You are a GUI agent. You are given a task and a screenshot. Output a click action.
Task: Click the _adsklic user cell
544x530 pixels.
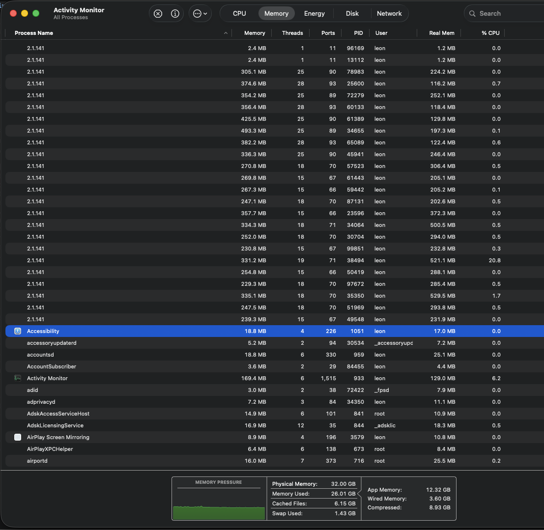coord(385,425)
